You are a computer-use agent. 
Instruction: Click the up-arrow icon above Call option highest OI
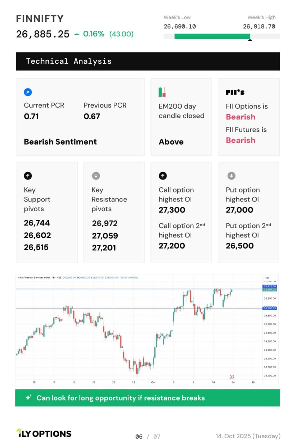(x=163, y=176)
